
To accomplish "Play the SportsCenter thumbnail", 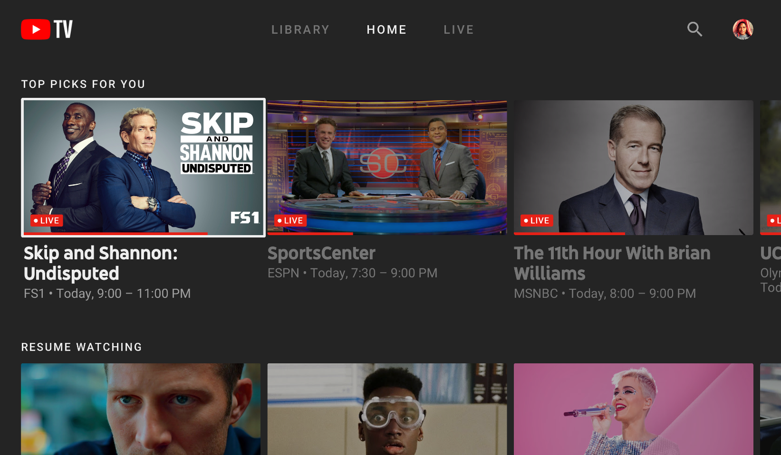I will [x=387, y=167].
